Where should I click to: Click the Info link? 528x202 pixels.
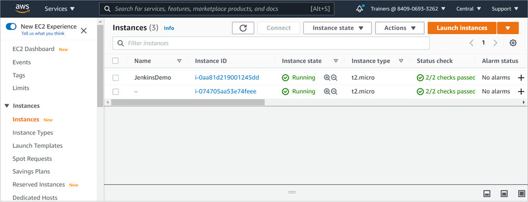point(169,28)
